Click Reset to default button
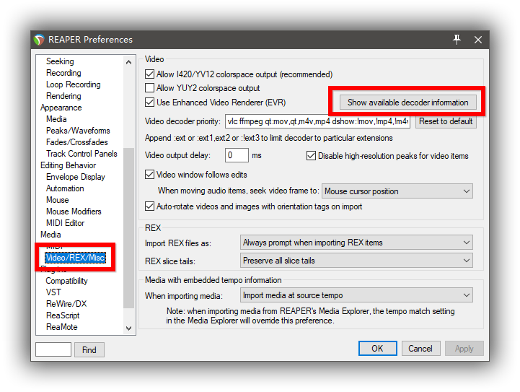The image size is (520, 392). tap(446, 121)
